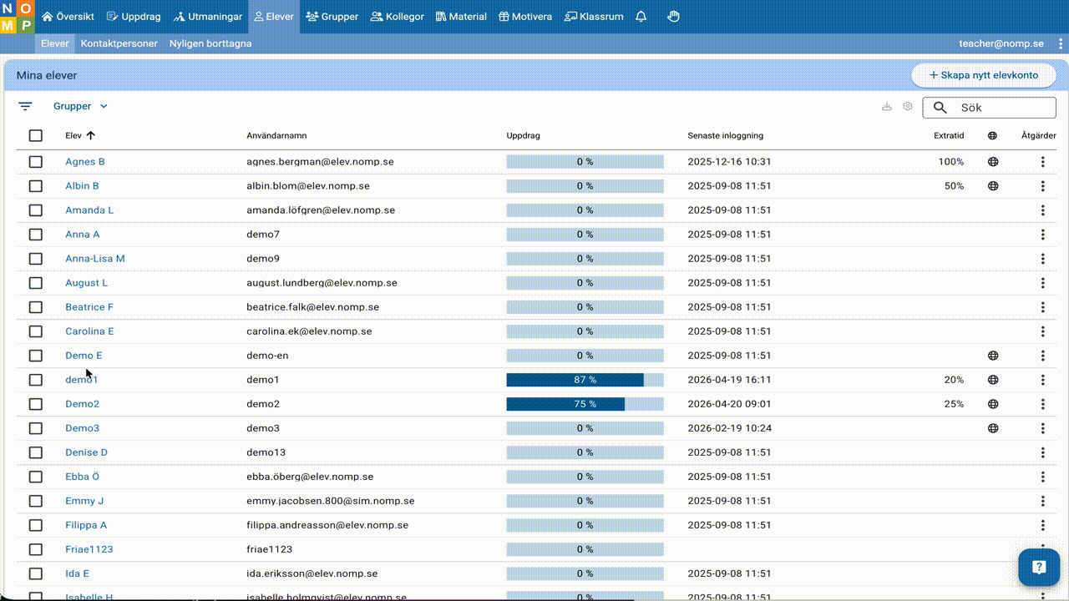Screen dimensions: 1069x601
Task: Check the box next to Demo2
Action: click(35, 404)
